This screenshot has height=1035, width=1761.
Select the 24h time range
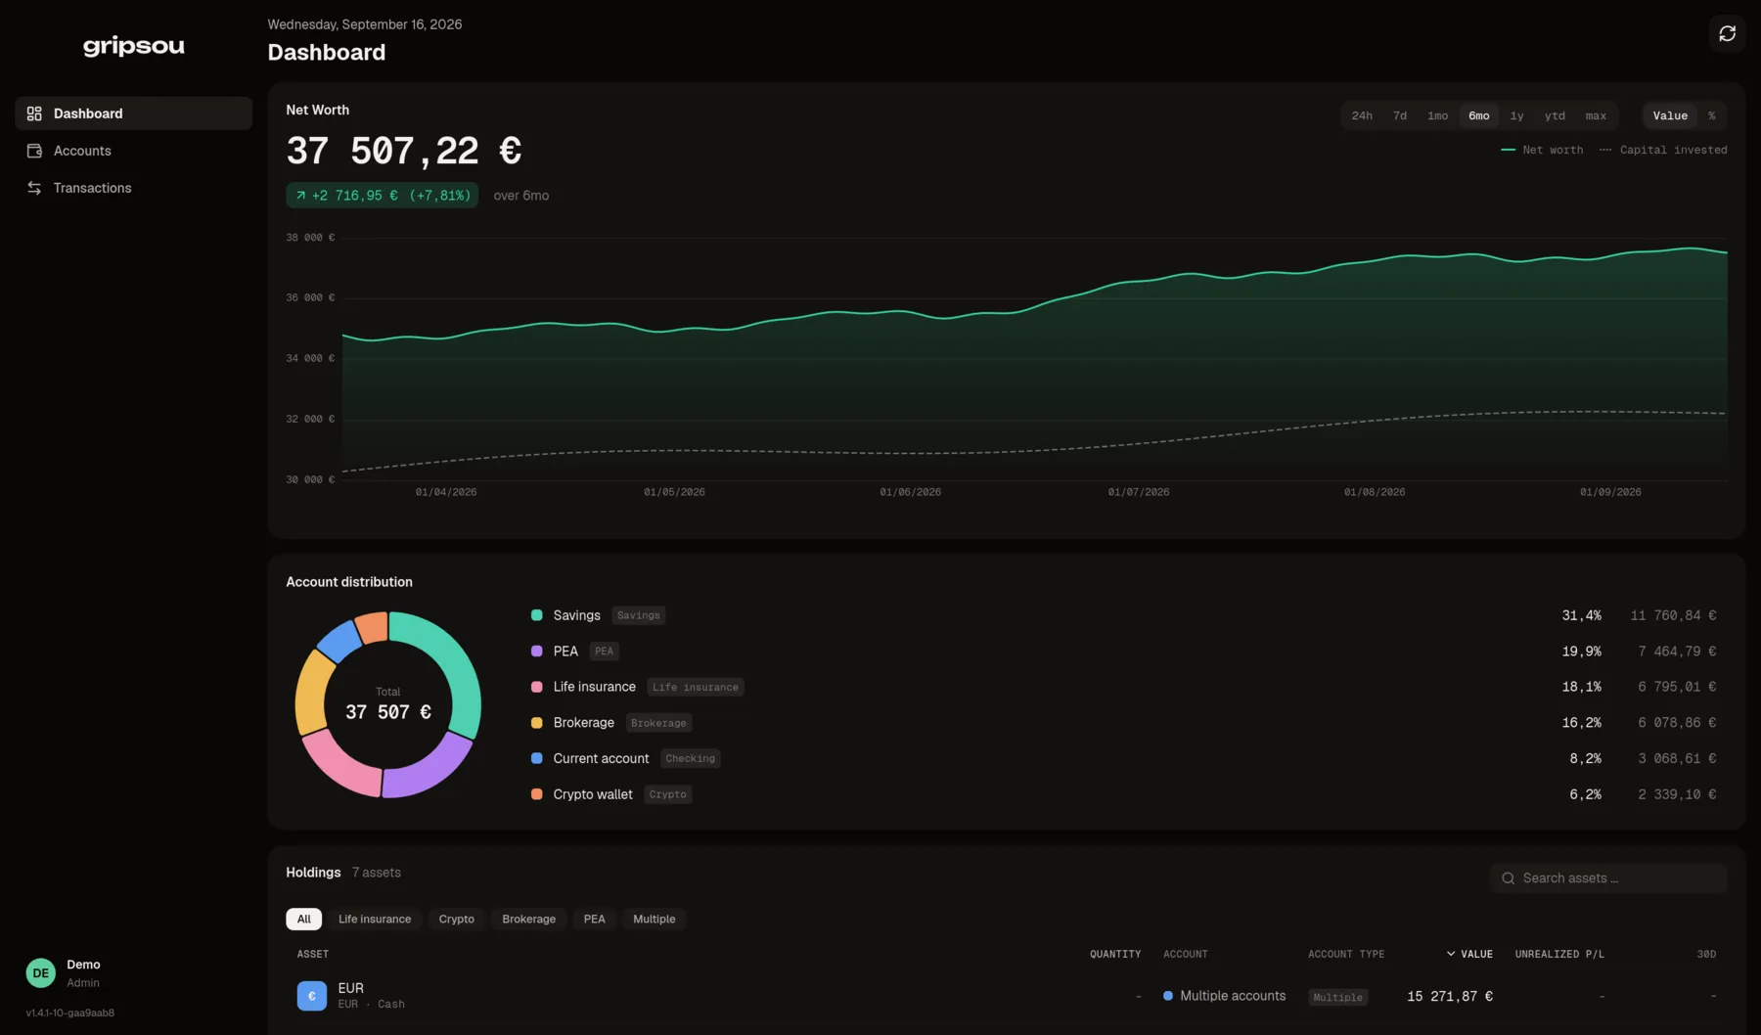[x=1361, y=115]
